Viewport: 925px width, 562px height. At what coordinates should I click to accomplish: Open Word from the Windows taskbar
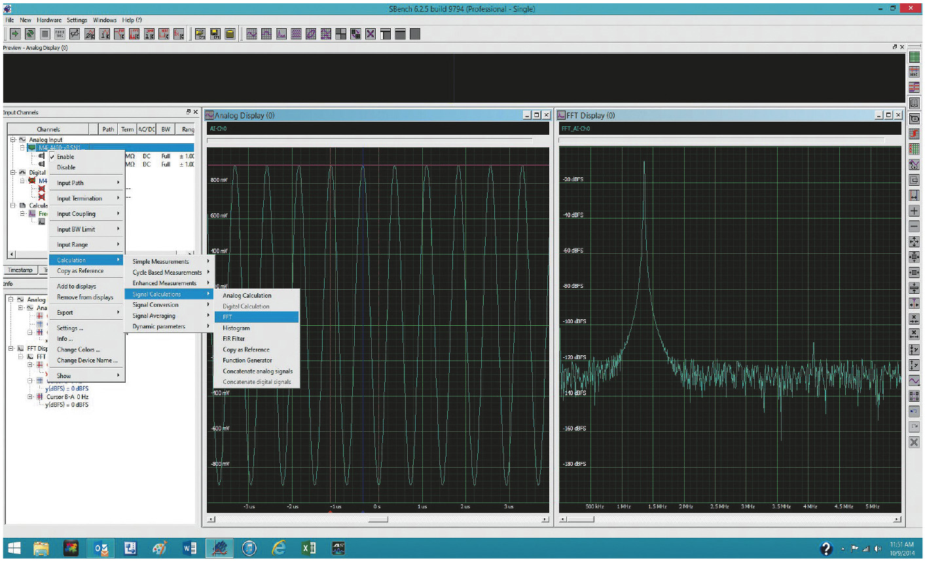pyautogui.click(x=190, y=548)
